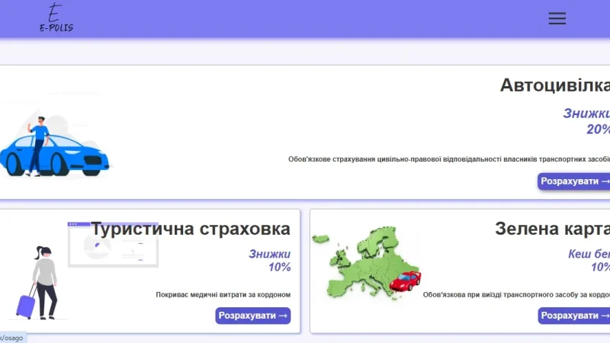Click the Зелена карта heading
This screenshot has width=610, height=343.
(x=552, y=229)
